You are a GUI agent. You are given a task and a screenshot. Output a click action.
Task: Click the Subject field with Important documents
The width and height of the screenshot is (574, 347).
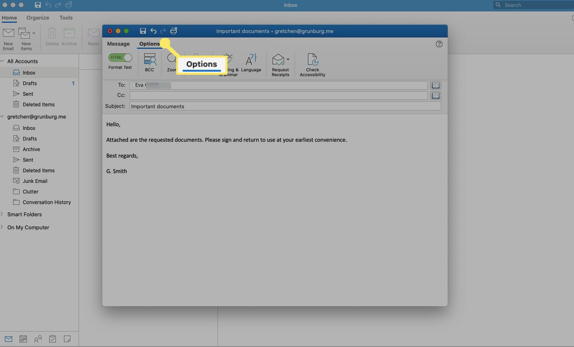point(285,106)
